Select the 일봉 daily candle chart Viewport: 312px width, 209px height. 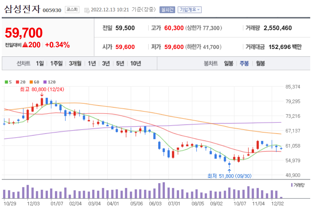click(228, 64)
